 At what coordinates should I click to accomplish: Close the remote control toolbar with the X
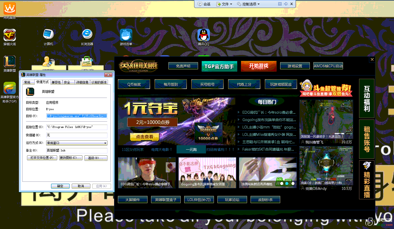click(291, 4)
